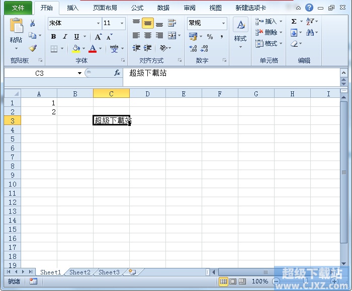The image size is (352, 291).
Task: Open font dialog launcher in 字体 group
Action: click(123, 60)
